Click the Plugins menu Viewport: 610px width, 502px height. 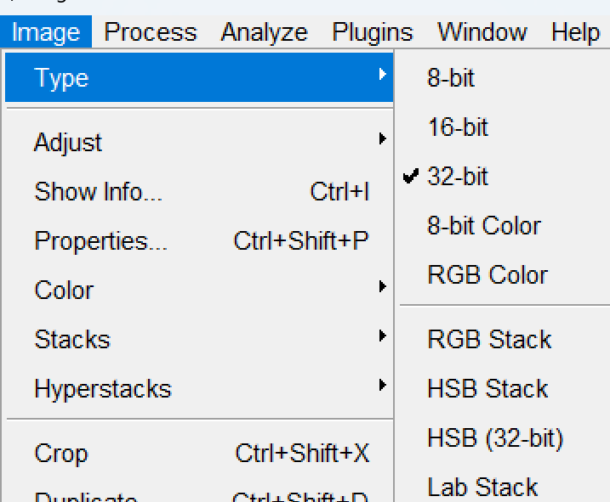(x=372, y=33)
